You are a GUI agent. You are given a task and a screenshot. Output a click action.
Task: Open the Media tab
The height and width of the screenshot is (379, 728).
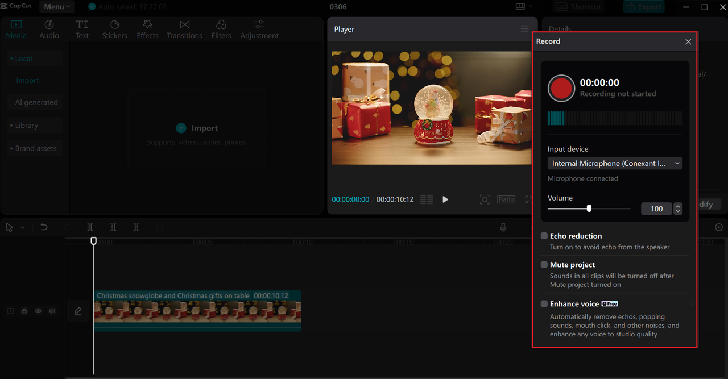[x=16, y=30]
